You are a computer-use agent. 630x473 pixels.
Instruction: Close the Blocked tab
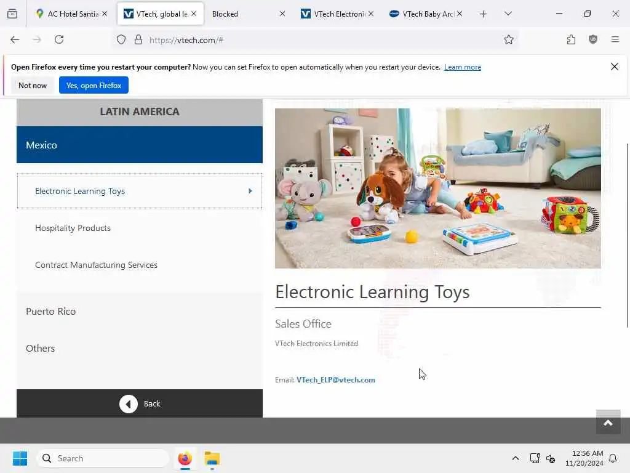tap(282, 14)
